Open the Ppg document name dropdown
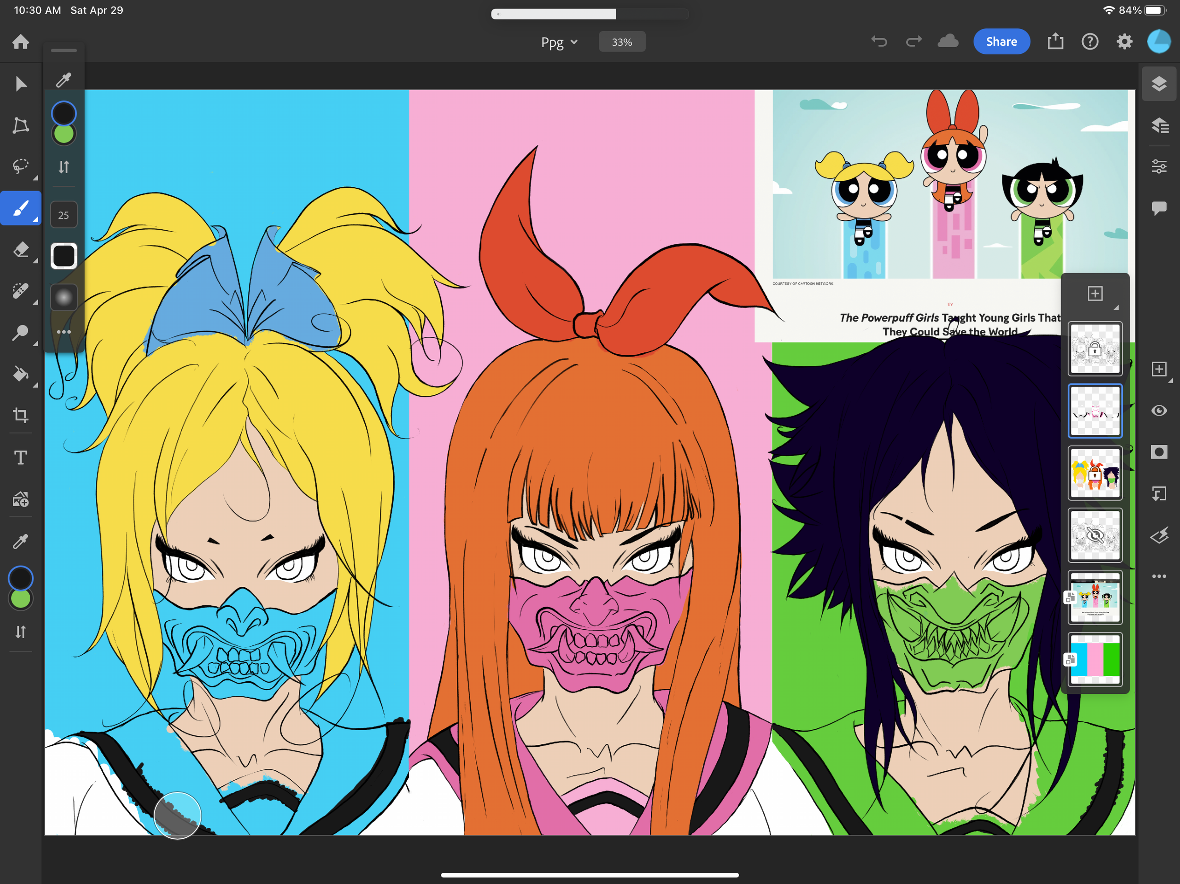This screenshot has height=884, width=1180. click(559, 42)
